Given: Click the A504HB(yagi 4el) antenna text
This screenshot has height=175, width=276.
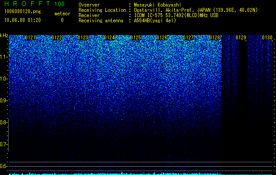Looking at the screenshot, I should pos(155,21).
